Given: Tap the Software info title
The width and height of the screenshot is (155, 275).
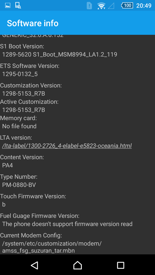Looking at the screenshot, I should pyautogui.click(x=33, y=23).
